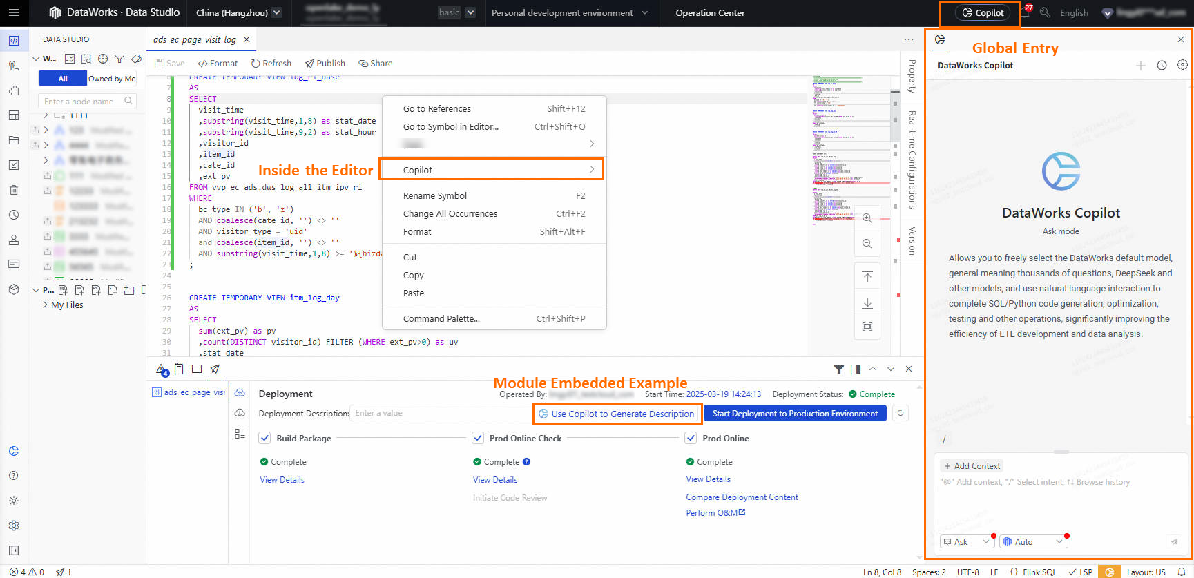The height and width of the screenshot is (578, 1194).
Task: Open the Version side tab
Action: [912, 241]
